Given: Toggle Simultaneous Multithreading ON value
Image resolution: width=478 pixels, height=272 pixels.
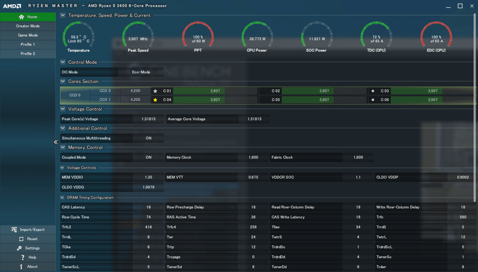Looking at the screenshot, I should (148, 138).
